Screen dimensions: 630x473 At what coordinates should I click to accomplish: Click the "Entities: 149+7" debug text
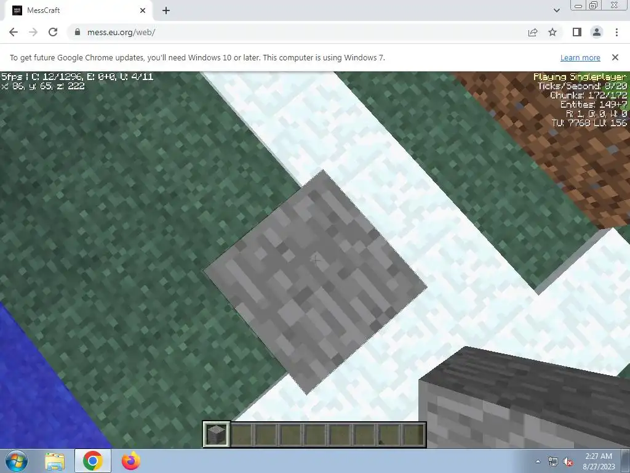(x=594, y=104)
